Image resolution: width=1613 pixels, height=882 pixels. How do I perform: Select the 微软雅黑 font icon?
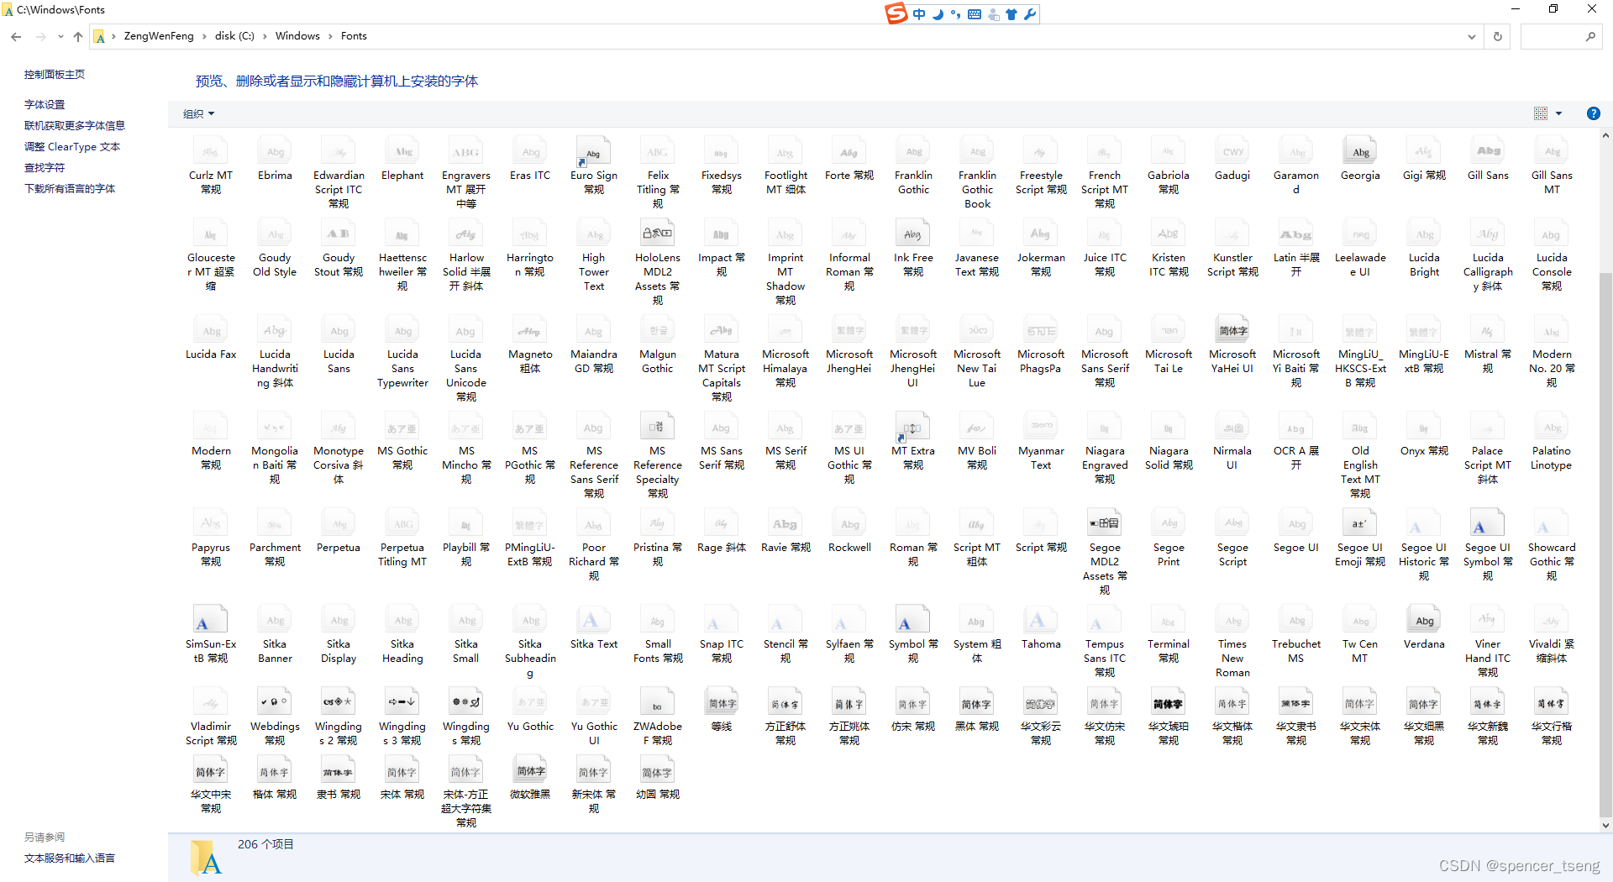point(530,770)
